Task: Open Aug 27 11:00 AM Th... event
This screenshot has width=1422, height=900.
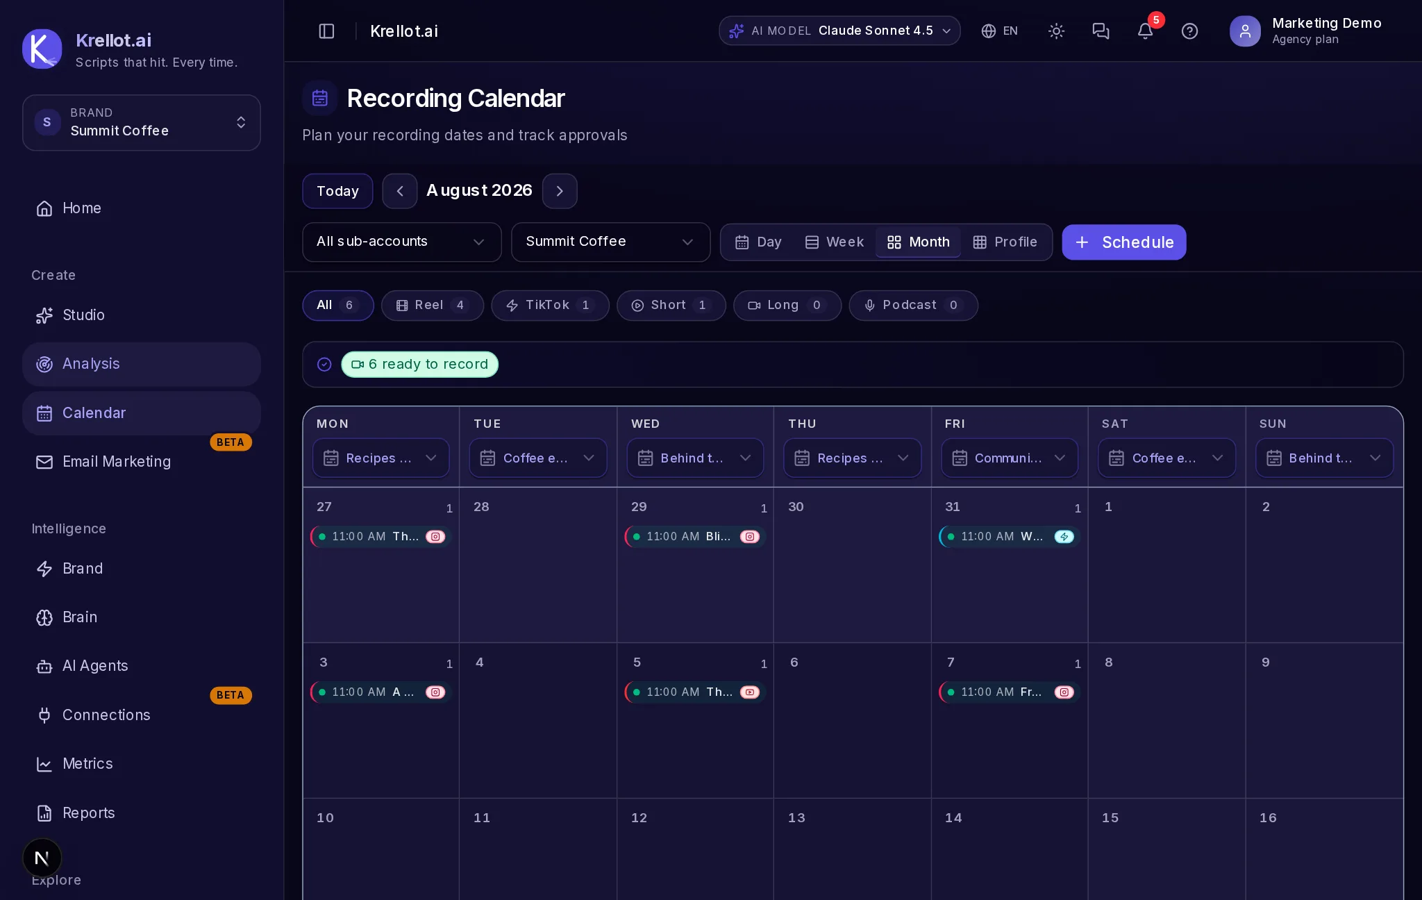Action: tap(381, 537)
